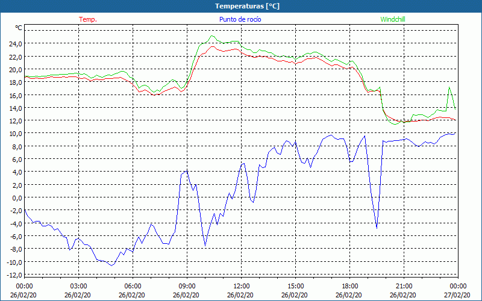Screen dimensions: 482x301
Task: Click the 20,0 y-axis value
Action: [16, 69]
